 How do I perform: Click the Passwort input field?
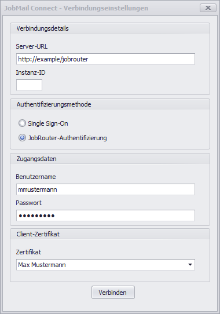(x=105, y=216)
